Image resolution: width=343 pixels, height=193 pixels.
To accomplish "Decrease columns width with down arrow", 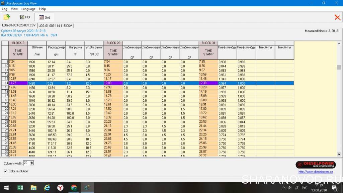I will point(32,165).
